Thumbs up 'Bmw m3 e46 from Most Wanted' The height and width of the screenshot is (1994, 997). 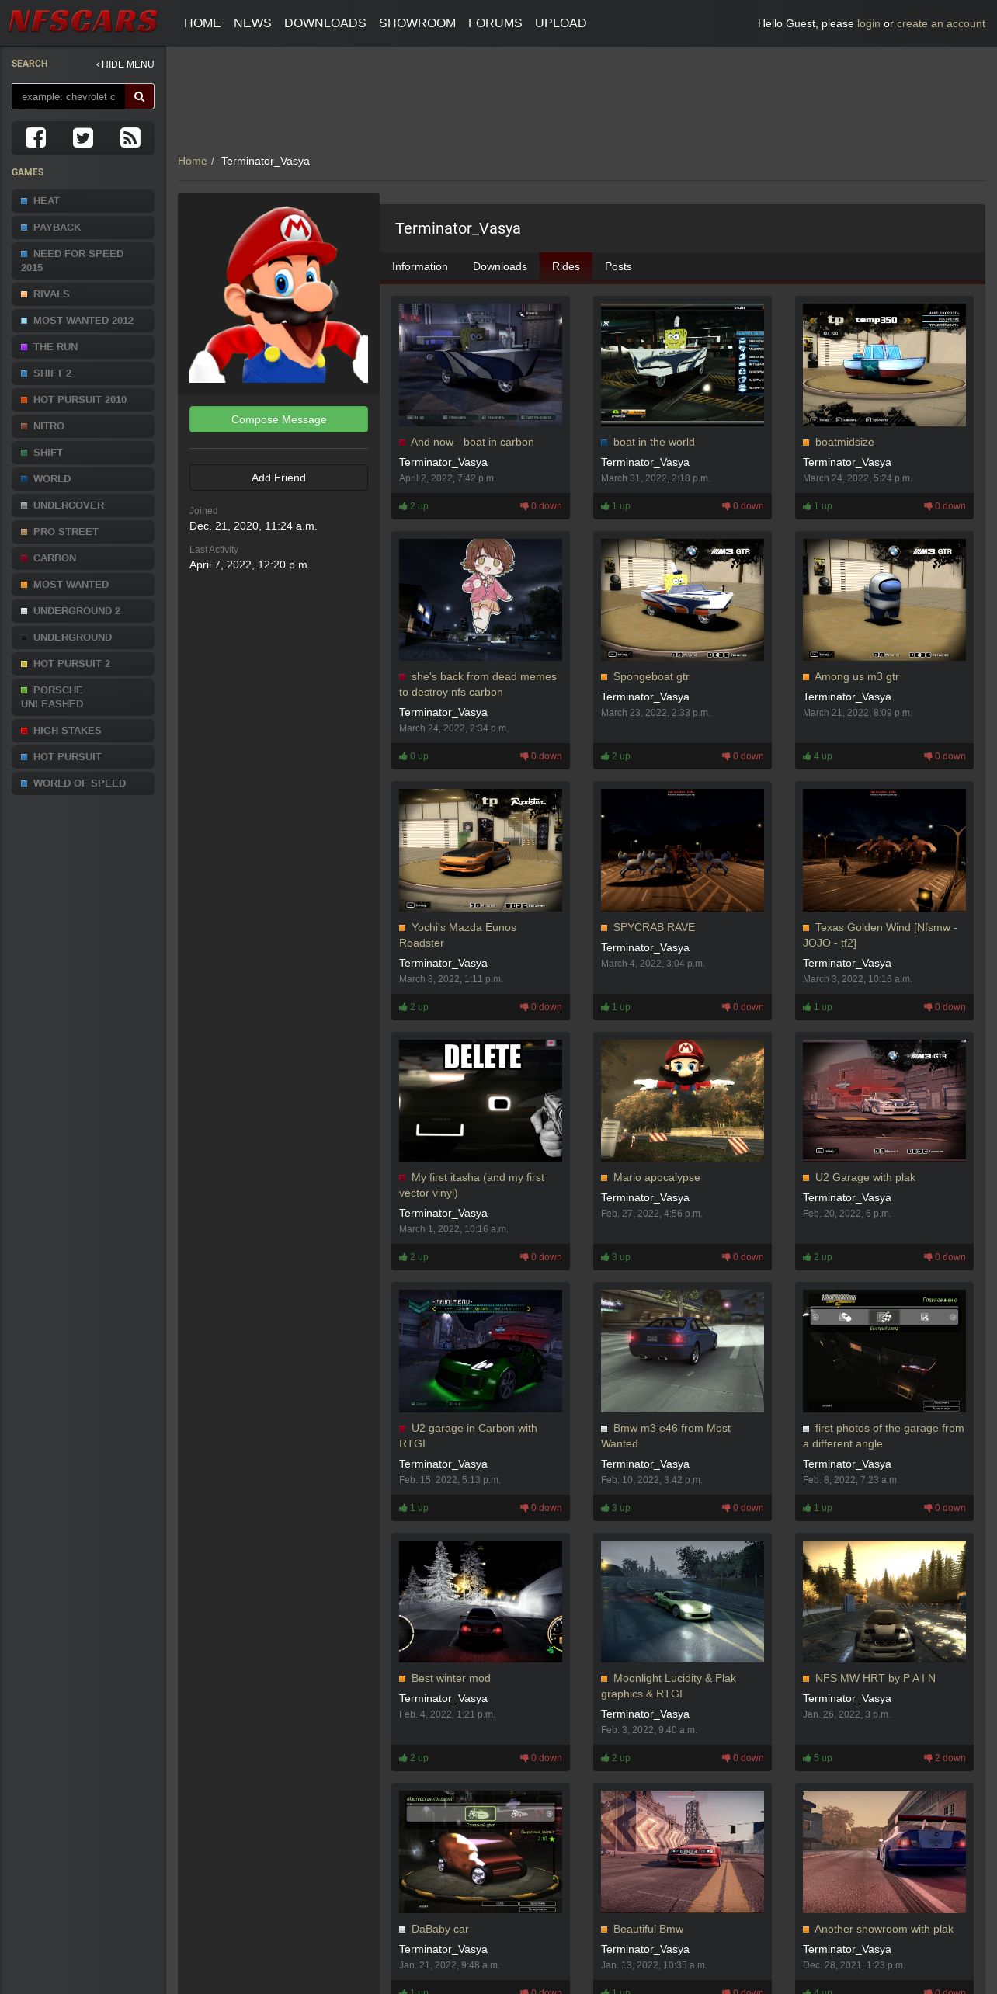(616, 1508)
